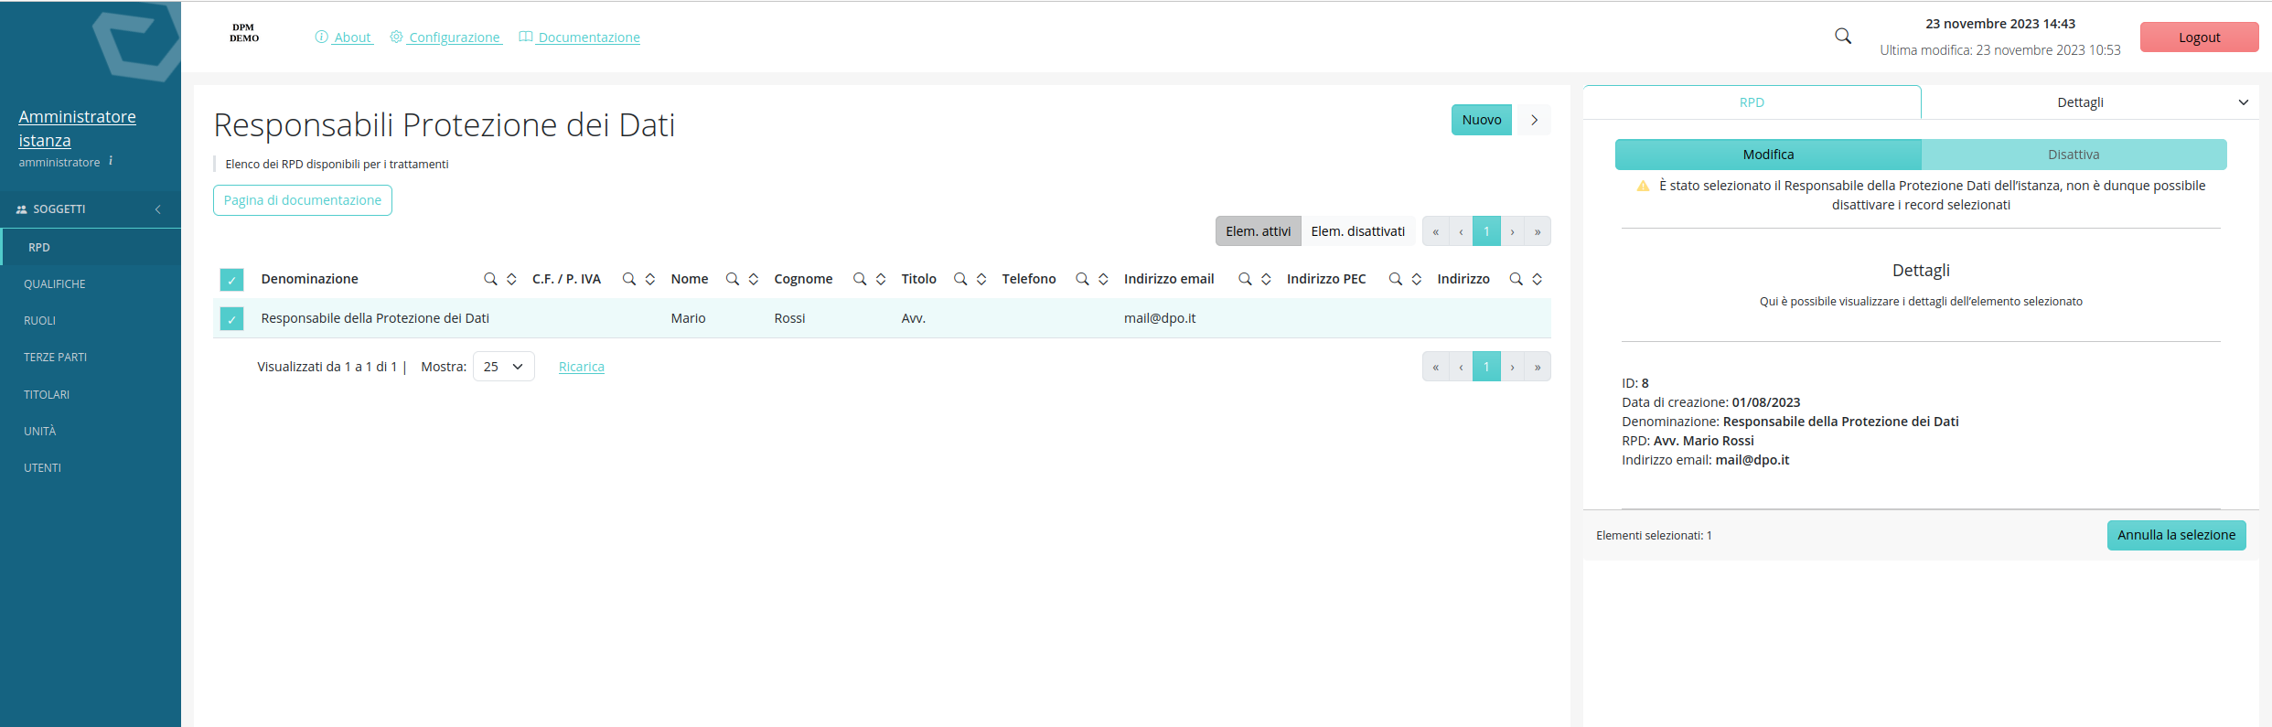Toggle the select-all checkbox in table header
This screenshot has height=727, width=2272.
tap(231, 280)
